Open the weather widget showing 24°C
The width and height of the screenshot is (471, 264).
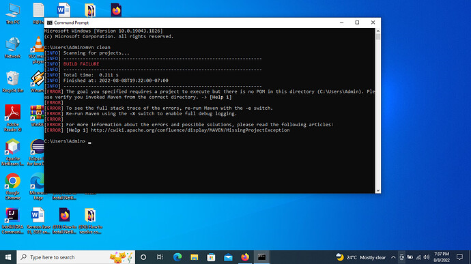360,257
